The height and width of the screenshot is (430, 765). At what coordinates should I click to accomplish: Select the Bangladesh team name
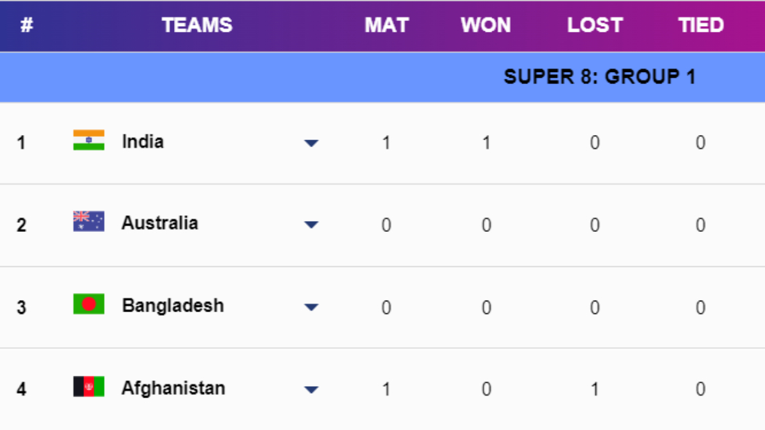point(173,306)
